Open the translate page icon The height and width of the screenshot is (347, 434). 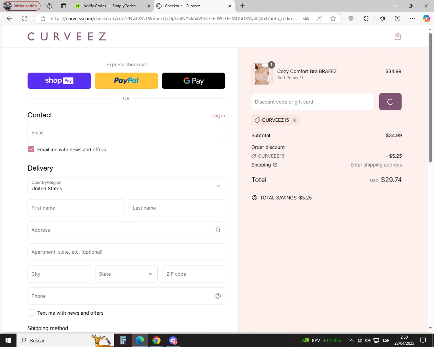coord(306,19)
